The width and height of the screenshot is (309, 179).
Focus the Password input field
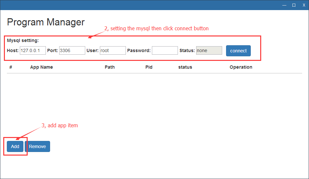coord(165,50)
